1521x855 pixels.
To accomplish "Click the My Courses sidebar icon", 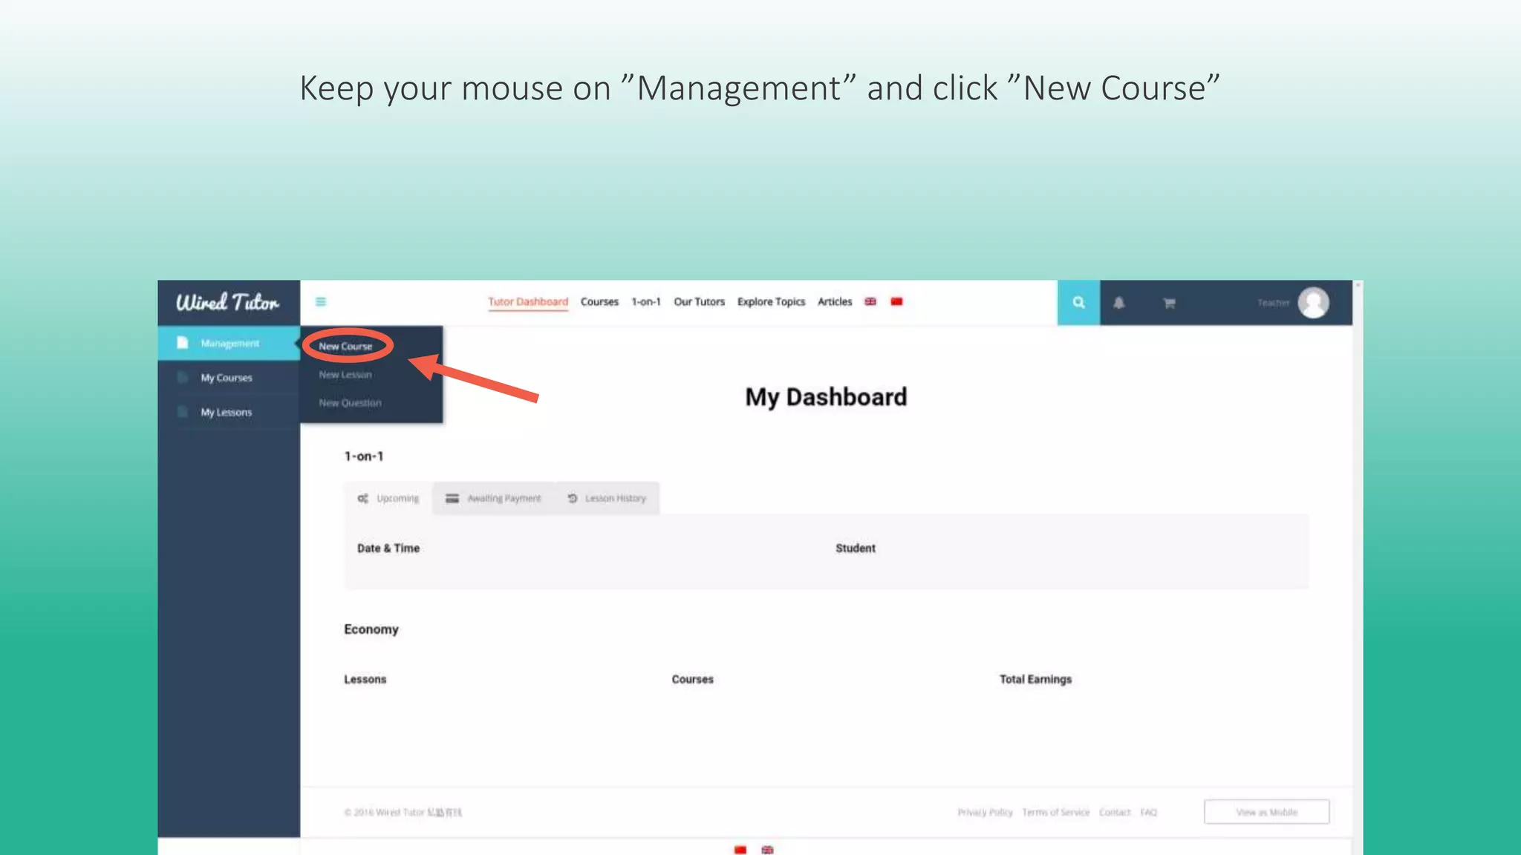I will pyautogui.click(x=182, y=377).
